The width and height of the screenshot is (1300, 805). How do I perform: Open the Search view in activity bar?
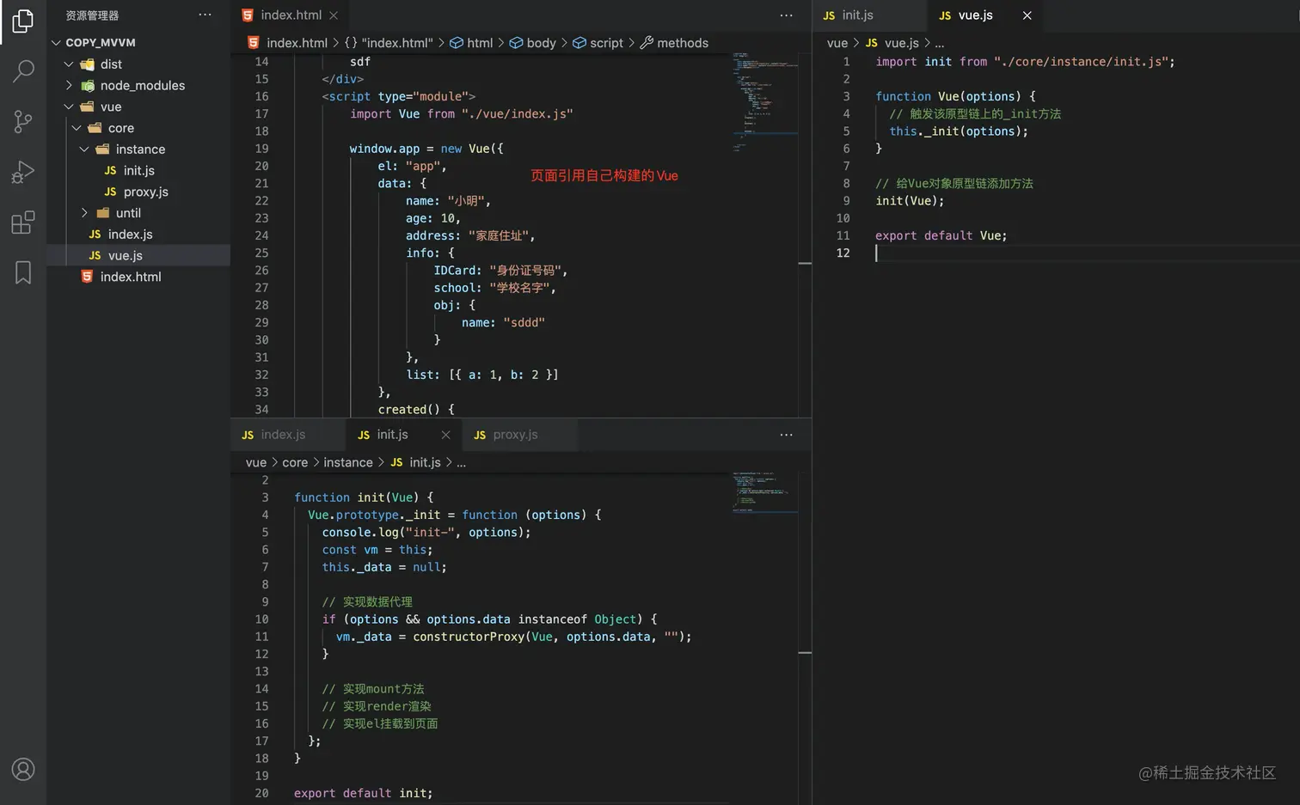tap(23, 70)
